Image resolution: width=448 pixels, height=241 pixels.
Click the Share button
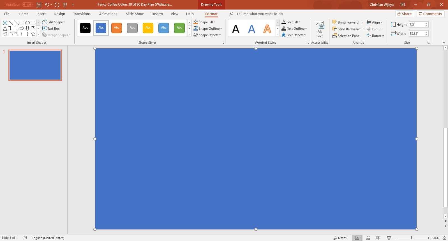coord(405,14)
